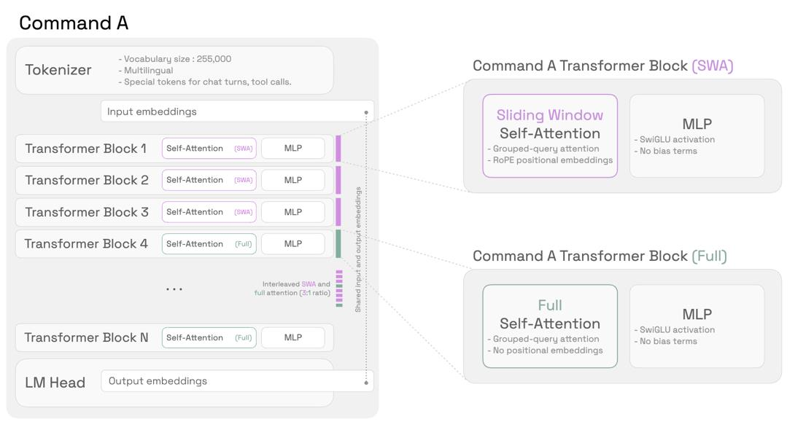Click the Command A Transformer Block (Full) title
Screen dimensions: 798x427
(600, 256)
